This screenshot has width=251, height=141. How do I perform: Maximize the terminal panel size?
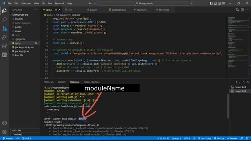click(244, 82)
